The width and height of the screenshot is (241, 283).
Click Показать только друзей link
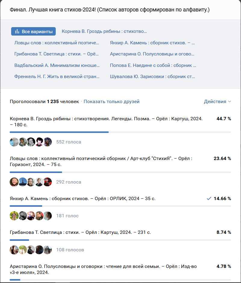[111, 102]
